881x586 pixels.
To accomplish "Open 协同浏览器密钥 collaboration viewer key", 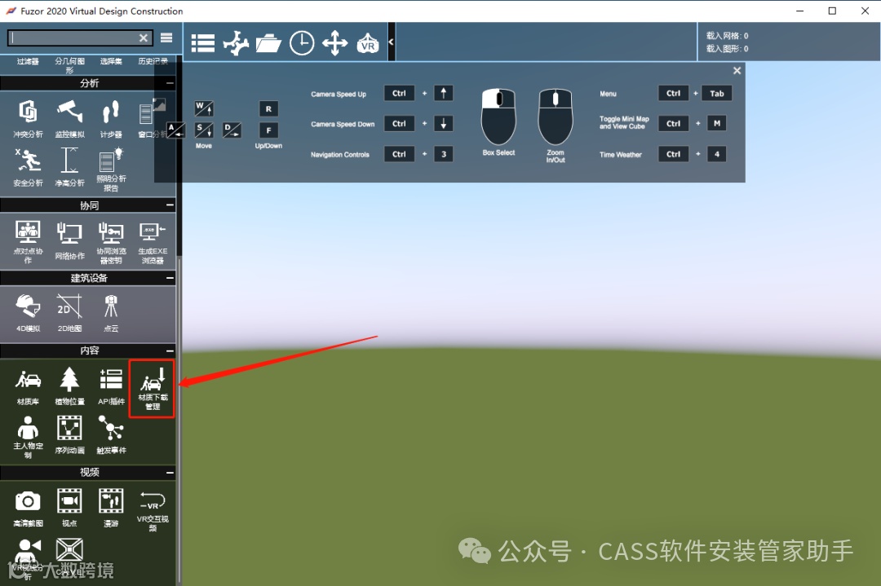I will [x=111, y=242].
